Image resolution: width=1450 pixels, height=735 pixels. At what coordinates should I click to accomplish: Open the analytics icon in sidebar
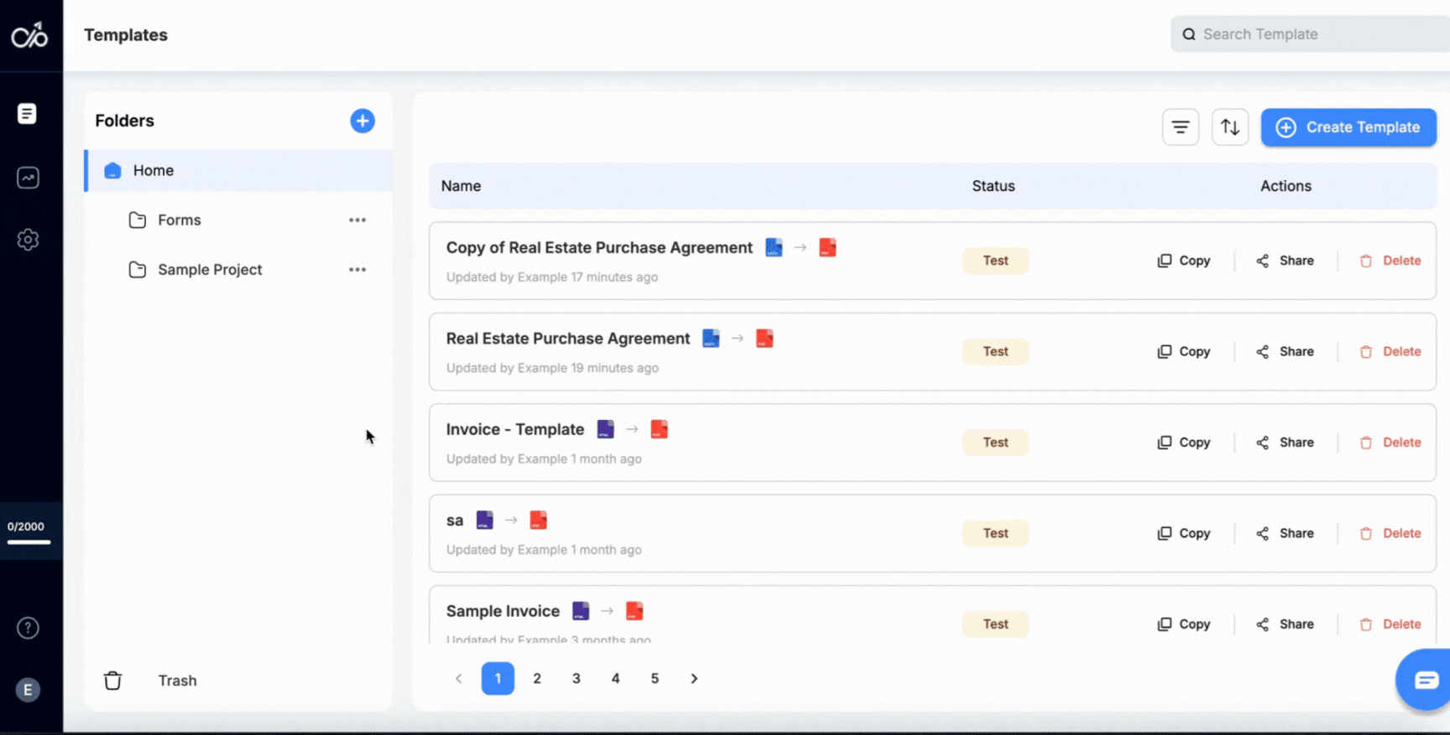tap(28, 178)
